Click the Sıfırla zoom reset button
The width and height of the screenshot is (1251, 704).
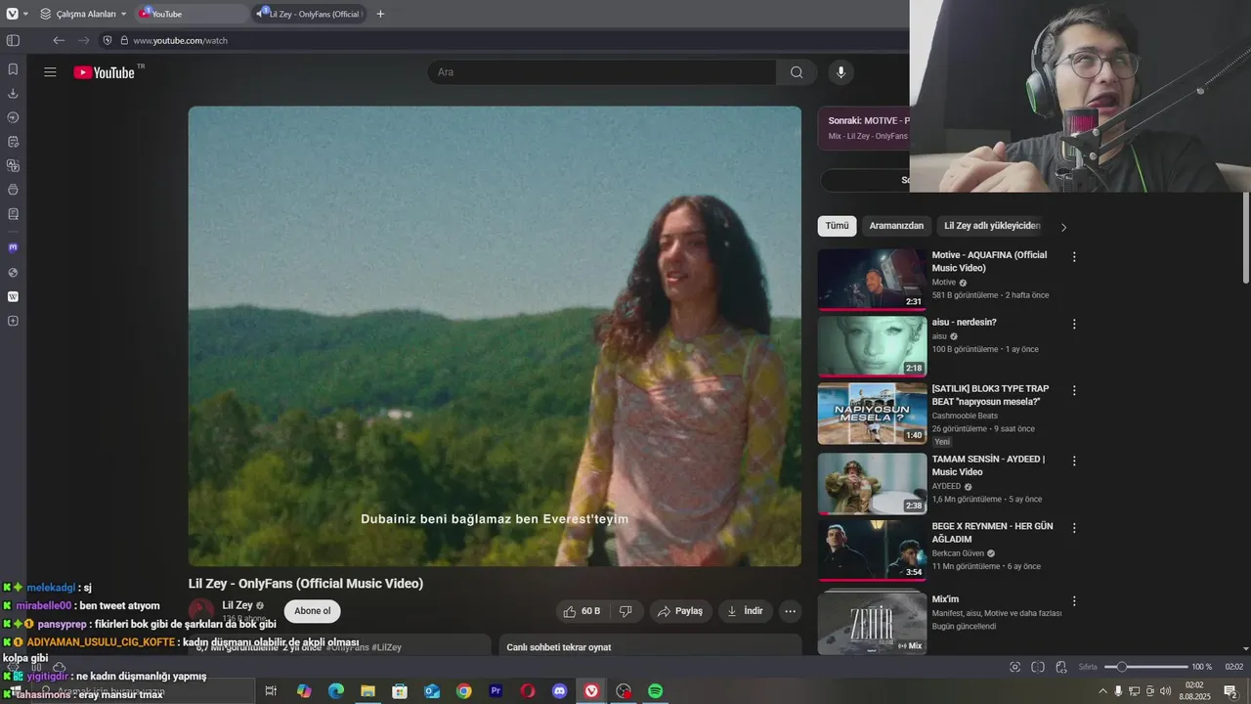tap(1088, 667)
